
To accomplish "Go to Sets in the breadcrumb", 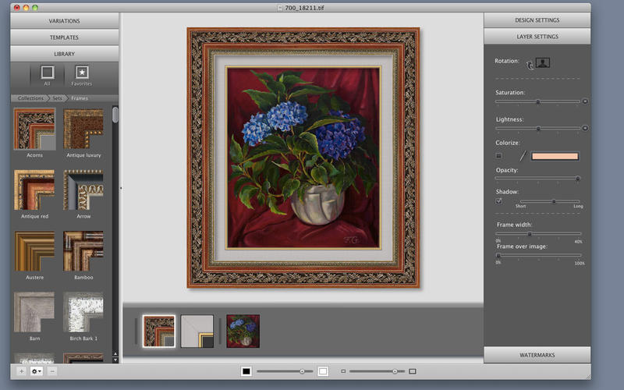I will 58,98.
